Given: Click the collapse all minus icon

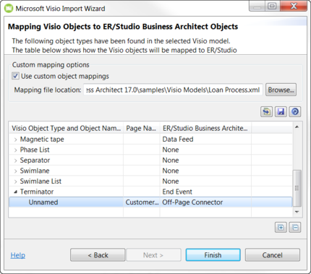Looking at the screenshot, I should pyautogui.click(x=295, y=227).
